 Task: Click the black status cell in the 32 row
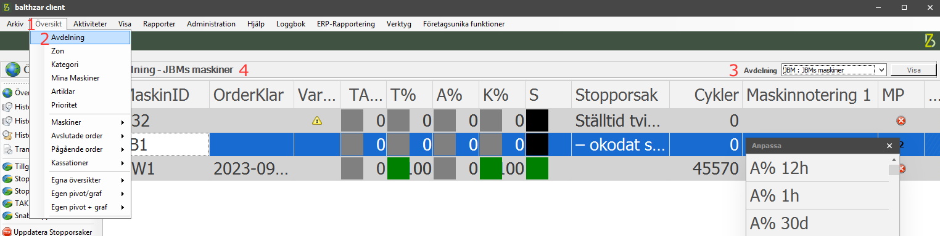click(537, 121)
